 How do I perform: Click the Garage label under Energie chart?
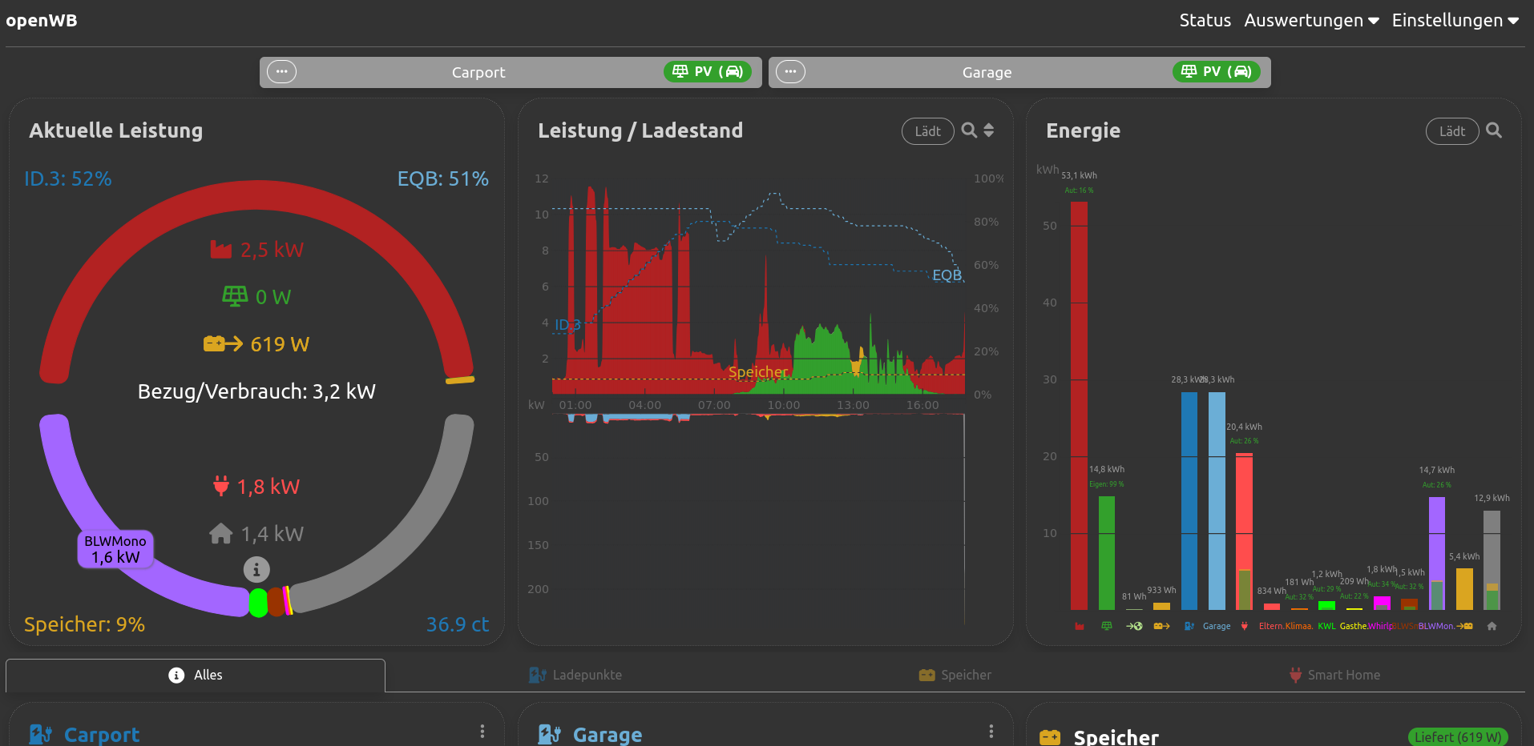(x=1216, y=626)
